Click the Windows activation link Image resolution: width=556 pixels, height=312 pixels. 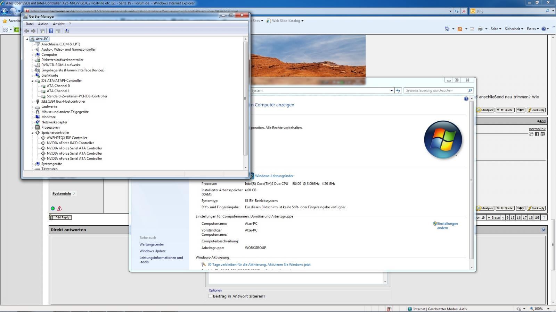pyautogui.click(x=259, y=265)
